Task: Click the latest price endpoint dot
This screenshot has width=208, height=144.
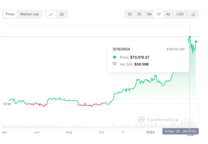Action: click(x=196, y=41)
